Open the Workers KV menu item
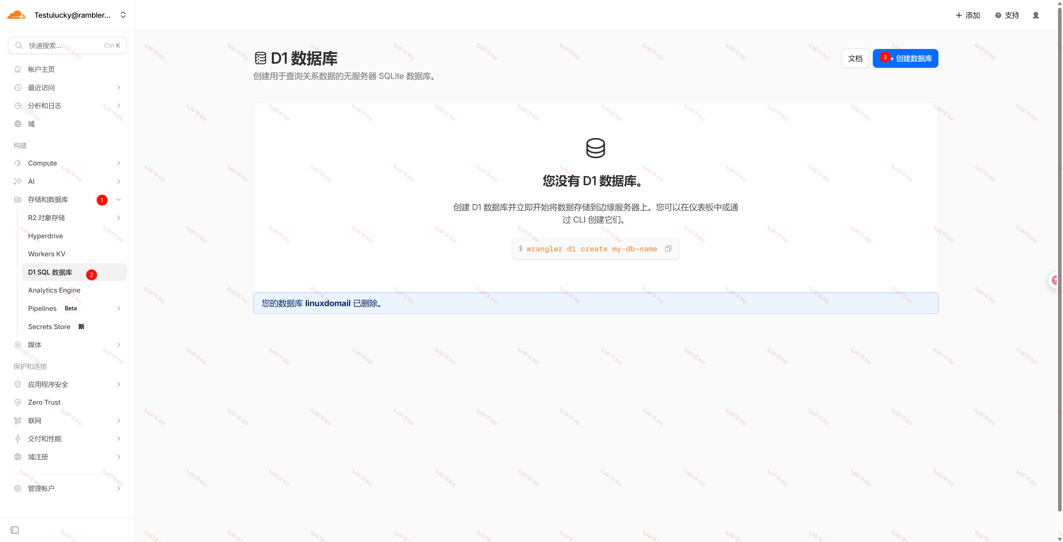This screenshot has height=542, width=1063. [74, 254]
